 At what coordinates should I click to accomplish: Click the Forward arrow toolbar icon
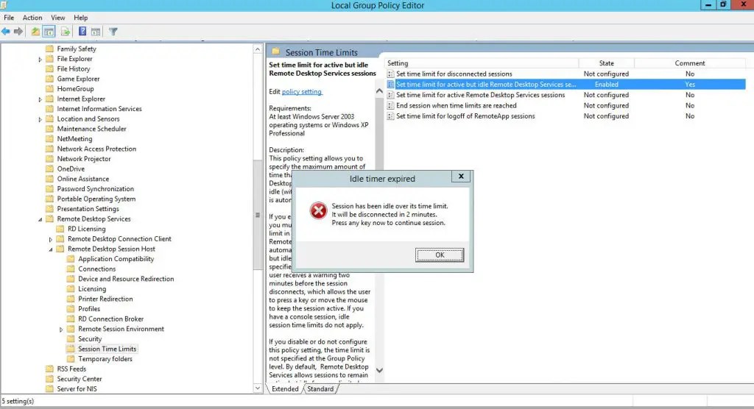(x=18, y=32)
